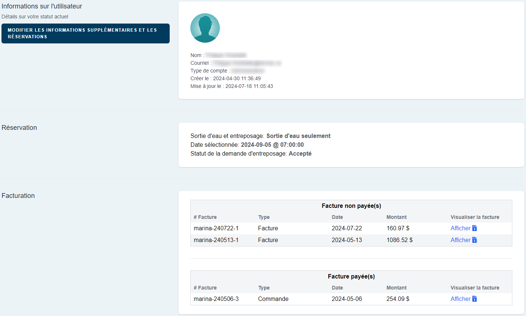Click the Facture non payée(s) table title
526x316 pixels.
(x=351, y=206)
